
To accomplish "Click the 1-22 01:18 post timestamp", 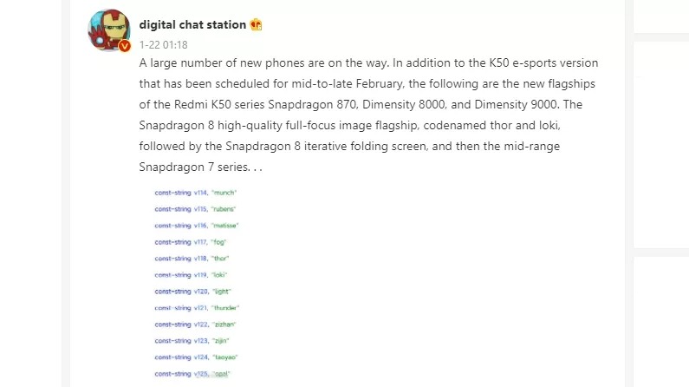I will pyautogui.click(x=163, y=44).
